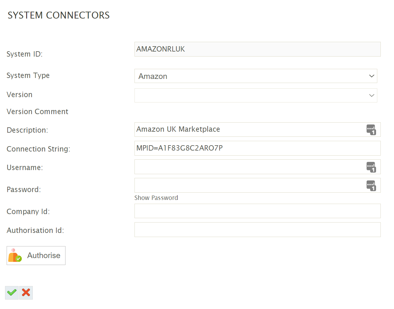Click the System ID field
394x309 pixels.
[257, 49]
